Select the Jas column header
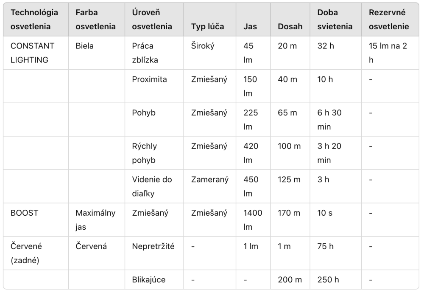This screenshot has width=424, height=293. click(x=253, y=20)
